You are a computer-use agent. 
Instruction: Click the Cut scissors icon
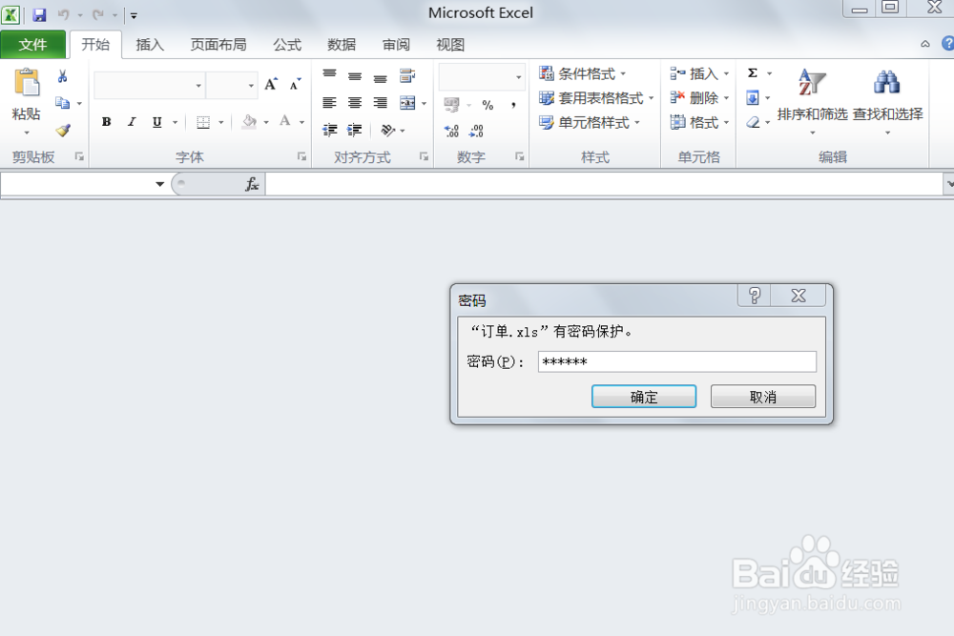(62, 76)
